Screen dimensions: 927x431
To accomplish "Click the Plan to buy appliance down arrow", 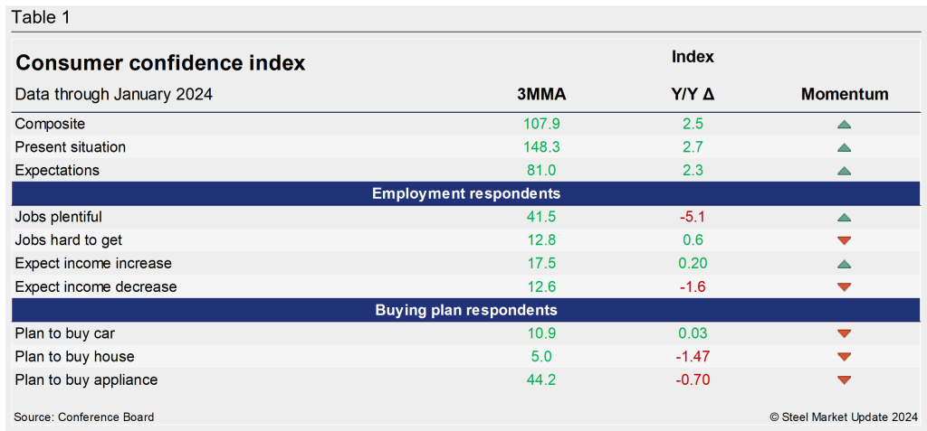I will (844, 380).
